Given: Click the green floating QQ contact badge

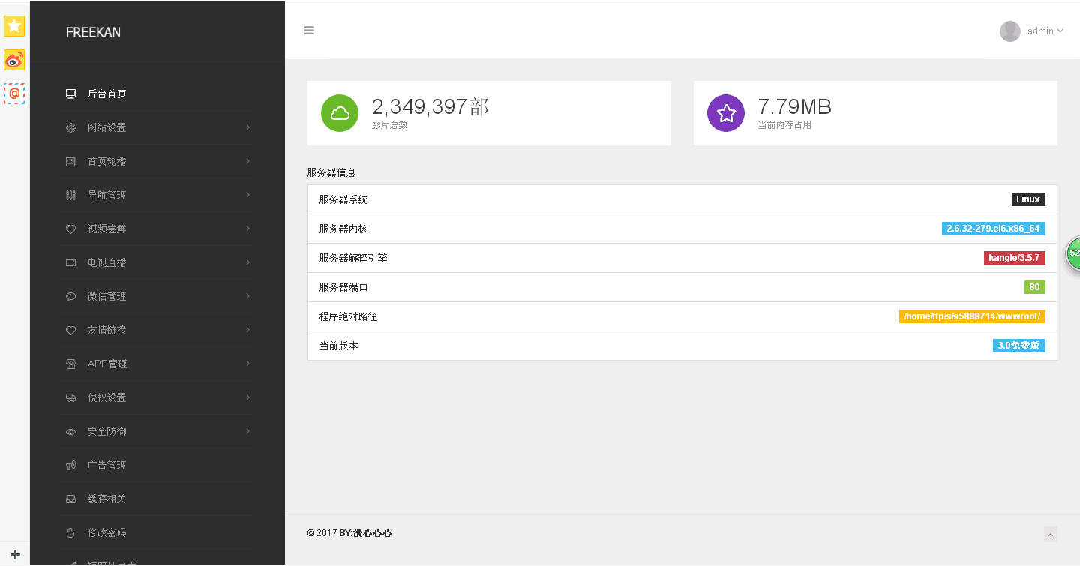Looking at the screenshot, I should click(x=1074, y=253).
